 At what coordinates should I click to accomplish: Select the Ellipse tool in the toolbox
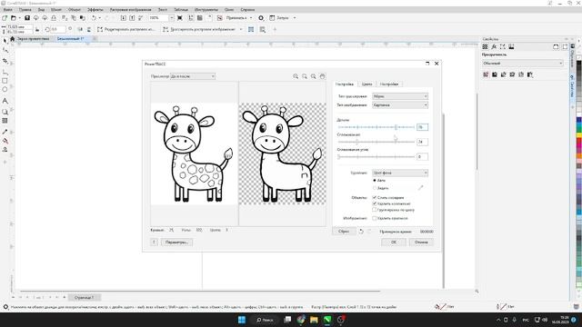click(5, 90)
